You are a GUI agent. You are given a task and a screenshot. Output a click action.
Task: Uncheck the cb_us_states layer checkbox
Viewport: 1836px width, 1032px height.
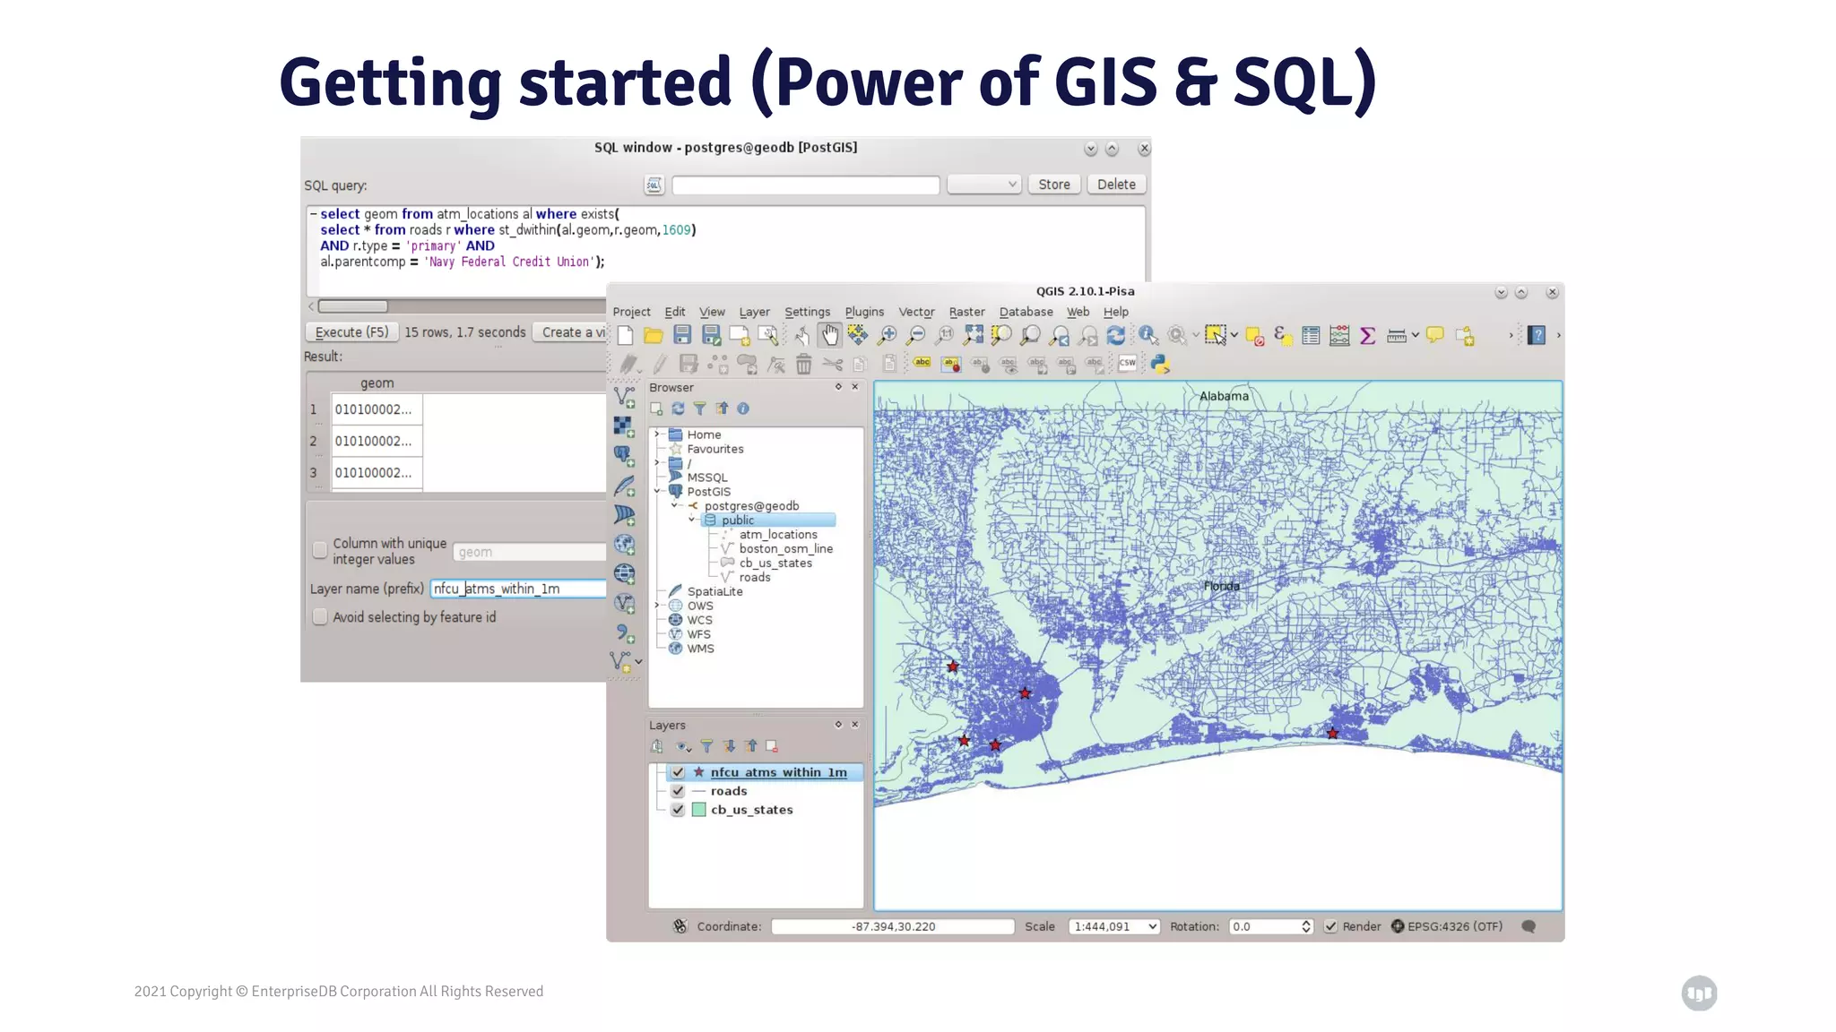(x=678, y=810)
